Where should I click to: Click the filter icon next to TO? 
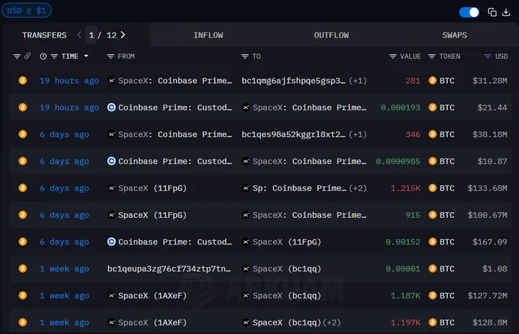(245, 56)
